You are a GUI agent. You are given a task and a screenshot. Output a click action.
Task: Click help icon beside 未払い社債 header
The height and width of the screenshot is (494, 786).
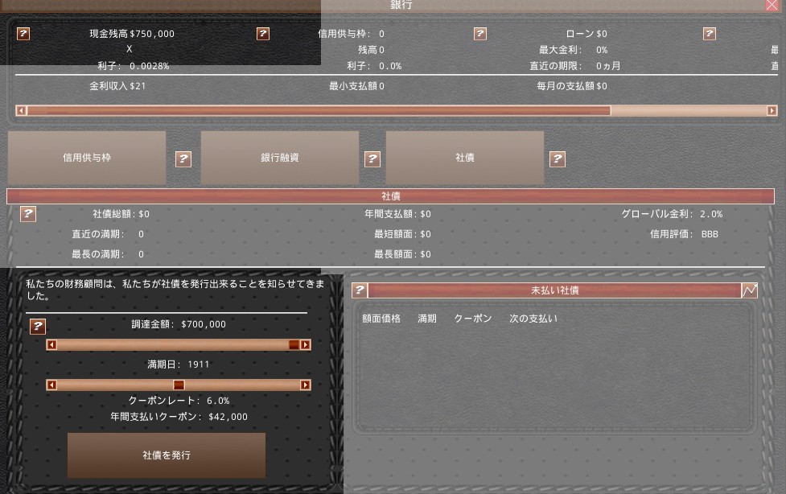(360, 290)
